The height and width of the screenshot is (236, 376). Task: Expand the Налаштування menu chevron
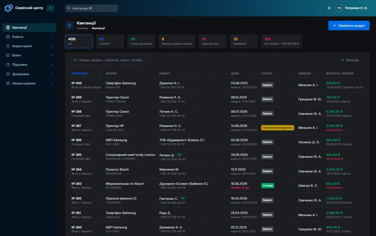coord(52,84)
